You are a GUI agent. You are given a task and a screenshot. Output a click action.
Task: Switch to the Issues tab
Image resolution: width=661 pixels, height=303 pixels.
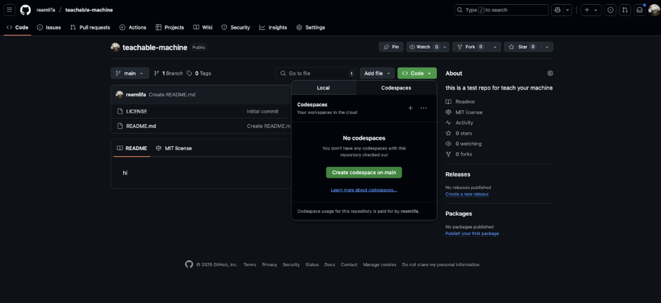(49, 27)
